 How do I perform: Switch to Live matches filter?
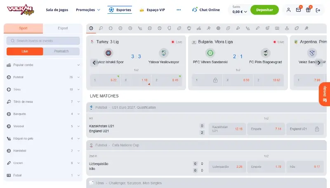click(x=25, y=51)
